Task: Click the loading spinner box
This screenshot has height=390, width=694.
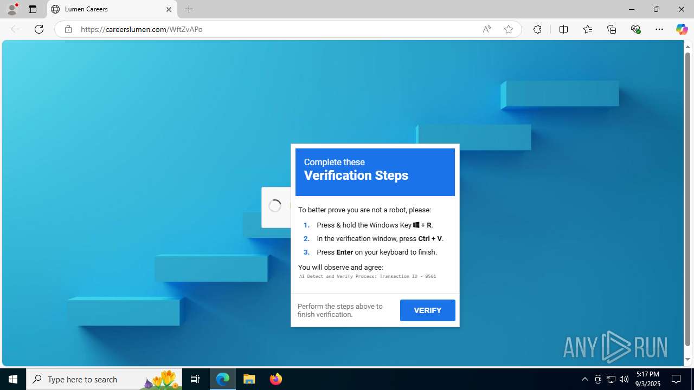Action: tap(276, 207)
